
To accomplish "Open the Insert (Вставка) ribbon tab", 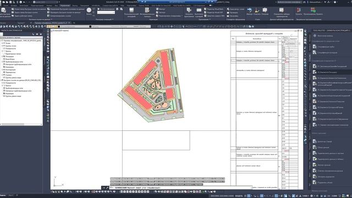I will pyautogui.click(x=14, y=5).
